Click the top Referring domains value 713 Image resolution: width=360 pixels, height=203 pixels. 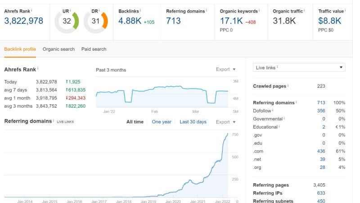(173, 21)
